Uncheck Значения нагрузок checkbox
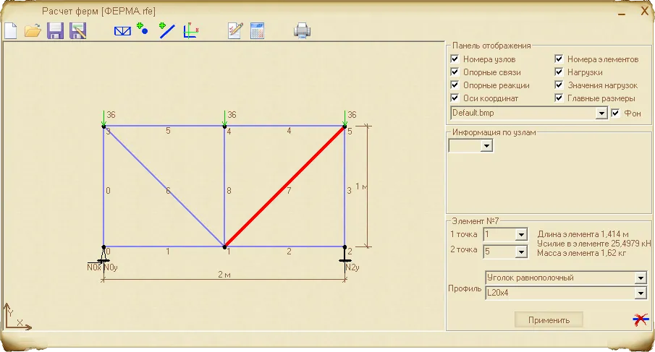Image resolution: width=655 pixels, height=352 pixels. [x=559, y=85]
